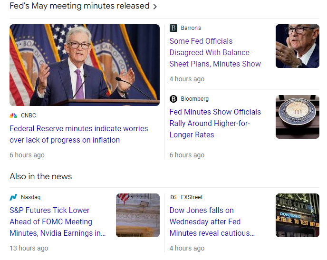Select the Bloomberg source label
Screen dimensions: 327x260
tap(194, 99)
